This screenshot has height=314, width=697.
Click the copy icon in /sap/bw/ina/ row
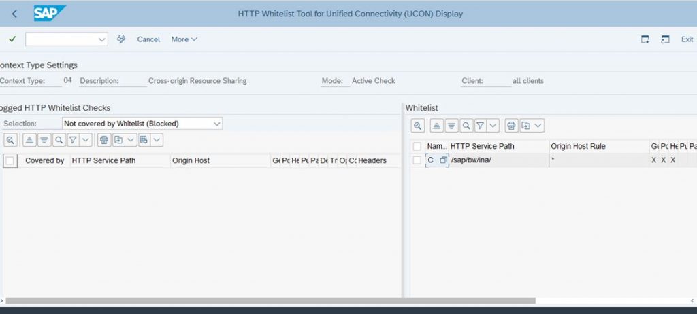click(443, 160)
